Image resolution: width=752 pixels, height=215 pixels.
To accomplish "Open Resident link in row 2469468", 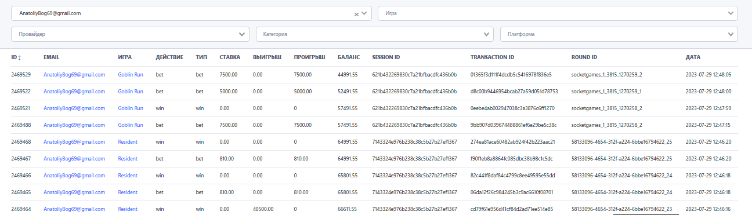I will click(128, 142).
